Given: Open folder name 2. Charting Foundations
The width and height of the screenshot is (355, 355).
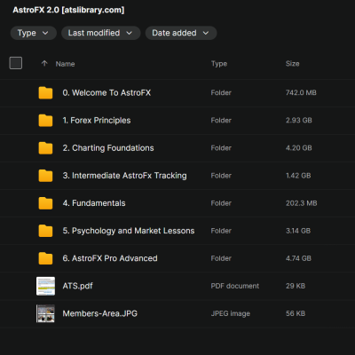Looking at the screenshot, I should coord(108,148).
